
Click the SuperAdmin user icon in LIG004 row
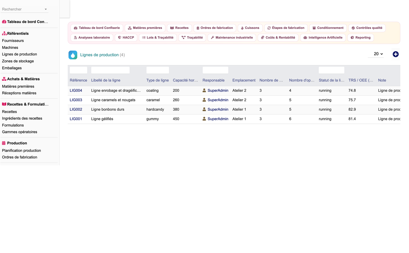[x=204, y=91]
